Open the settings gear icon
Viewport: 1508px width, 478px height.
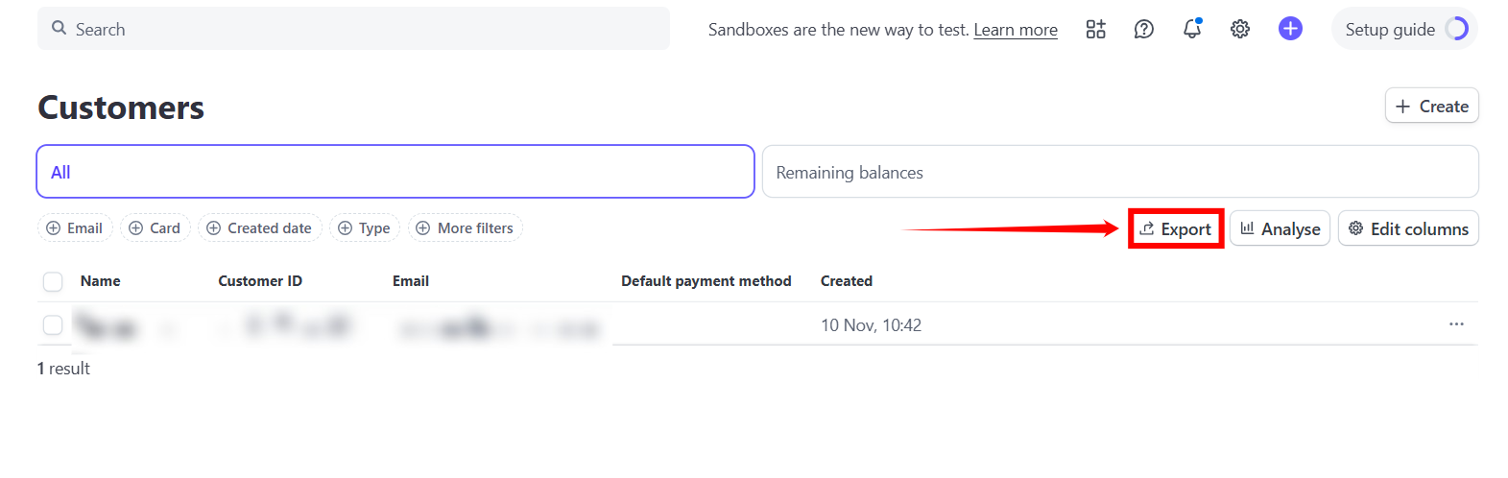1240,29
